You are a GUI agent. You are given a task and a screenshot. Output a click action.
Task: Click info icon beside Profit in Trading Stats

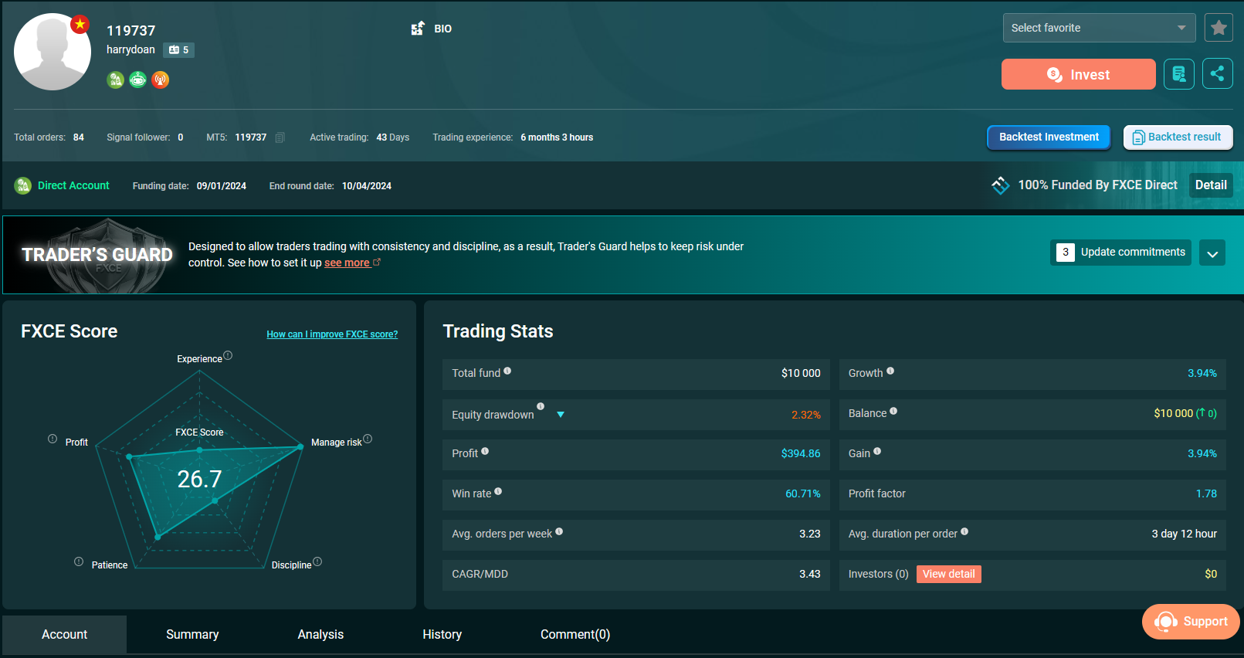[x=485, y=451]
